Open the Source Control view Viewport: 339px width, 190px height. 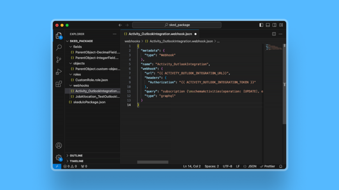point(59,60)
